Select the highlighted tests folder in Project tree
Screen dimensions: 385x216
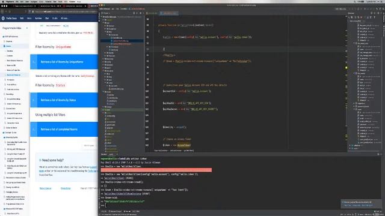(122, 110)
